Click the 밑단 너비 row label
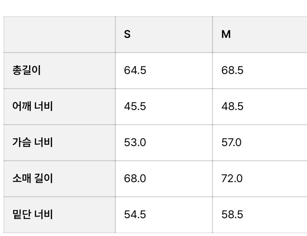307x236 pixels. [x=32, y=214]
